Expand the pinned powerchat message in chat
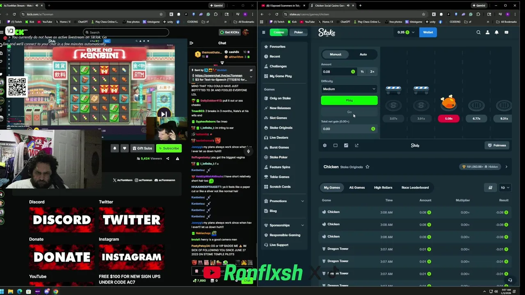The width and height of the screenshot is (525, 295). coord(251,77)
